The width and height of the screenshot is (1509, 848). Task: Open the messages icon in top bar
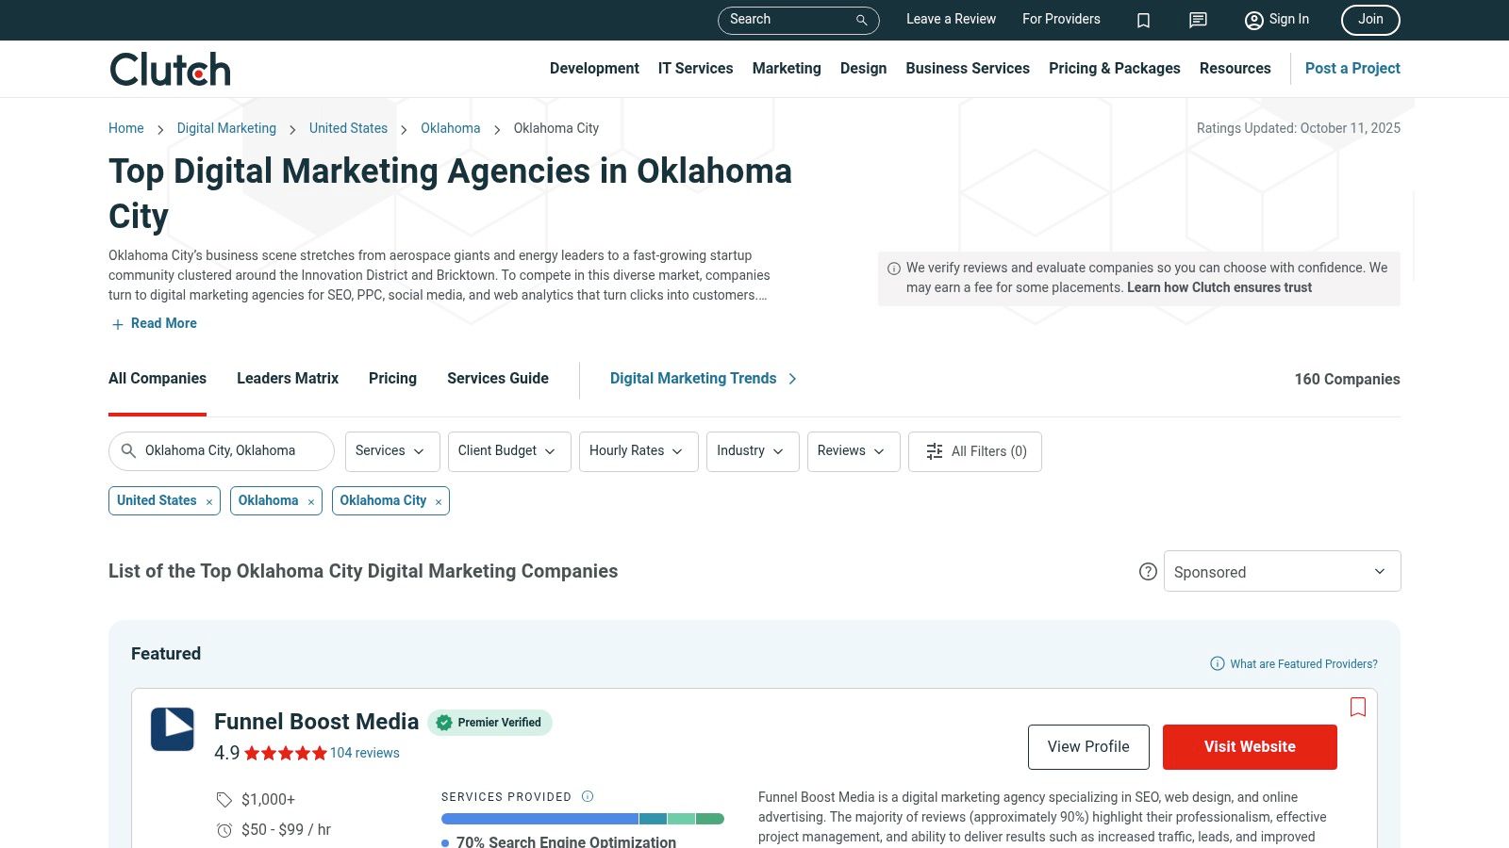1198,20
